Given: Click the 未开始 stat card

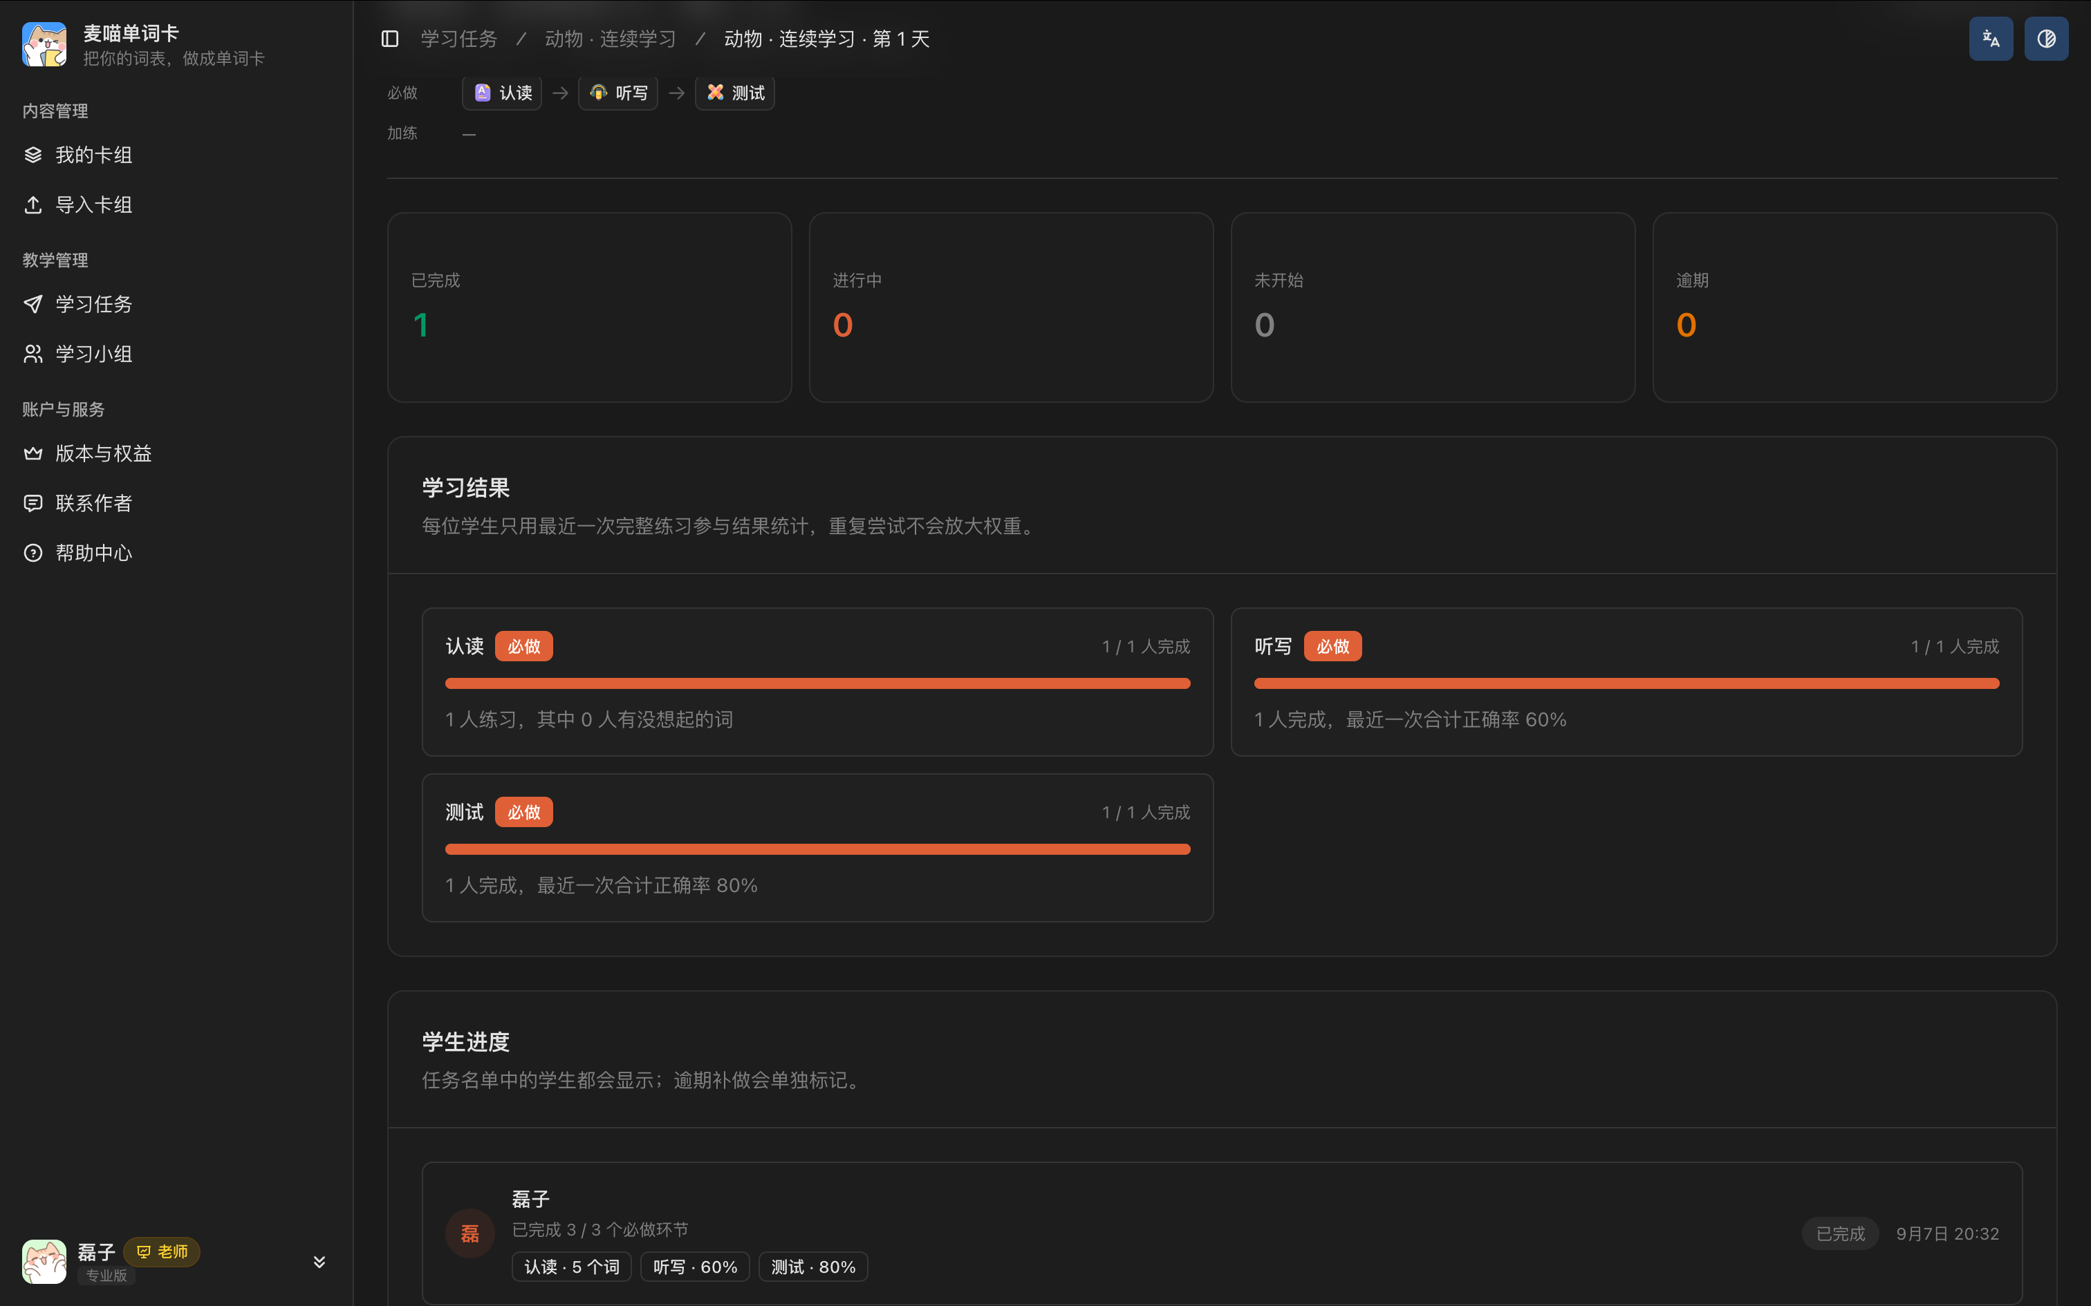Looking at the screenshot, I should pyautogui.click(x=1433, y=307).
